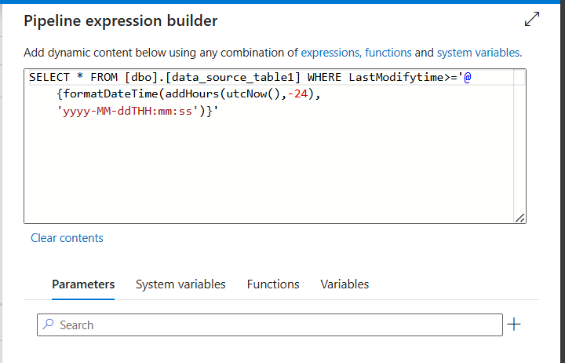Open the Functions tab
This screenshot has width=565, height=363.
click(x=273, y=284)
